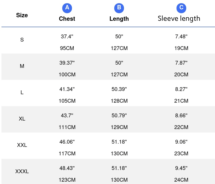215x184 pixels.
Task: Select the L size row label
Action: [x=22, y=92]
